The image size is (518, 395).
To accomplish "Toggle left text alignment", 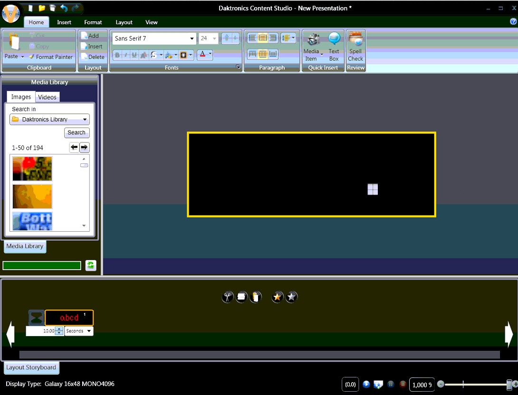I will coord(252,38).
